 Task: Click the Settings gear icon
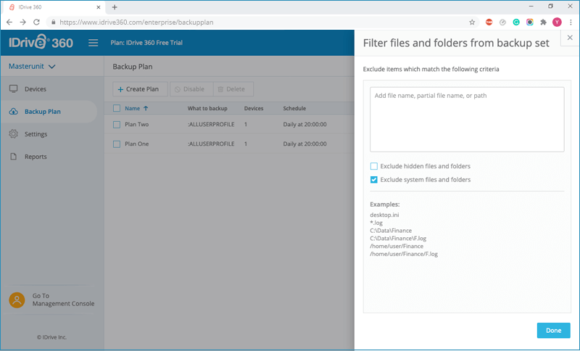(14, 134)
